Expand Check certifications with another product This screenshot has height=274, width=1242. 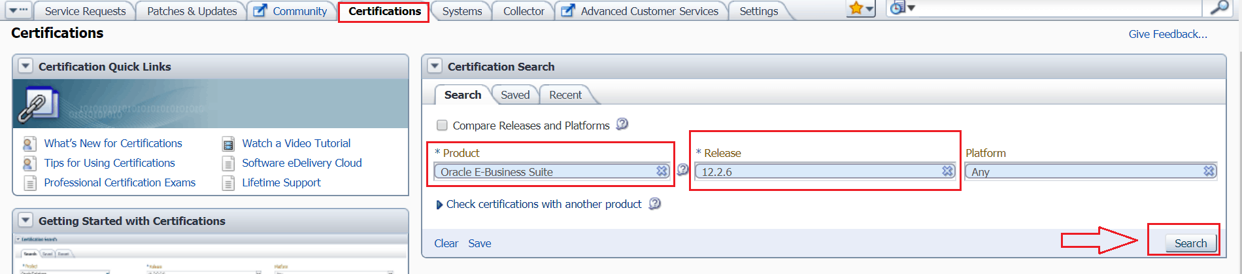point(439,205)
